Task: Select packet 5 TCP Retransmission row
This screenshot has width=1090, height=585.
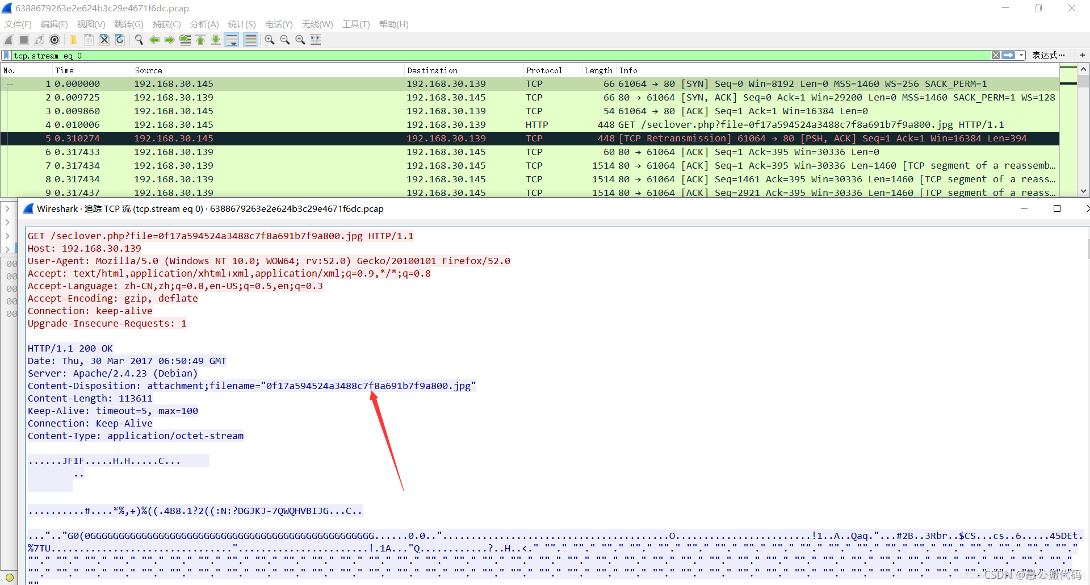Action: click(530, 139)
